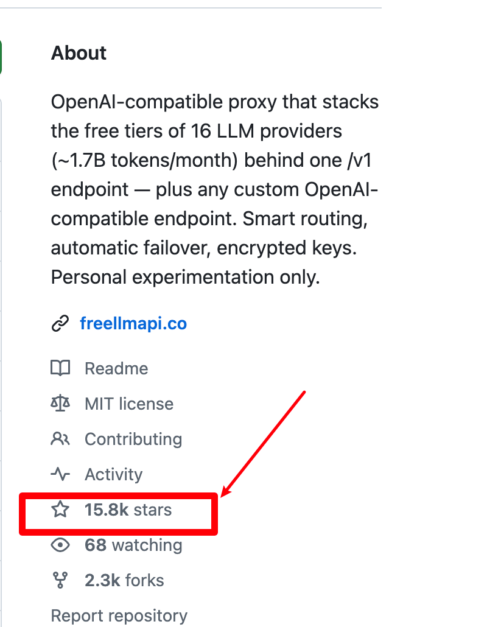This screenshot has height=627, width=487.
Task: Click the balance scale icon for license
Action: pyautogui.click(x=60, y=404)
